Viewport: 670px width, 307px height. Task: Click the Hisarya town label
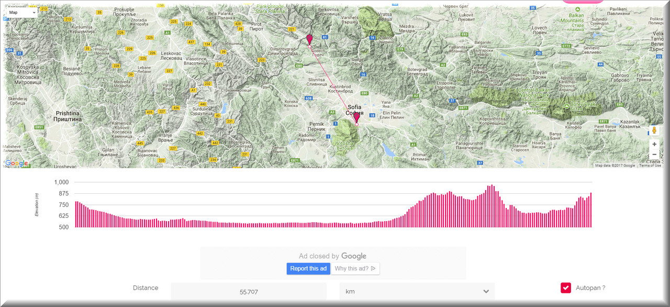click(538, 145)
